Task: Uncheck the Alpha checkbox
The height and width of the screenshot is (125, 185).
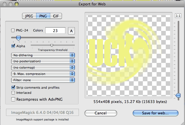Action: pyautogui.click(x=13, y=46)
